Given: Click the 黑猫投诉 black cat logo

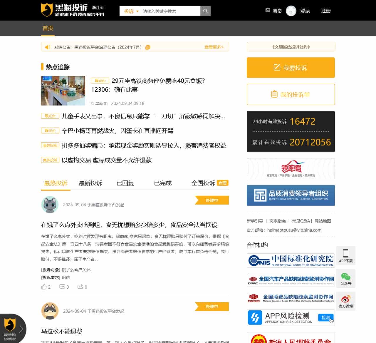Looking at the screenshot, I should (x=47, y=9).
